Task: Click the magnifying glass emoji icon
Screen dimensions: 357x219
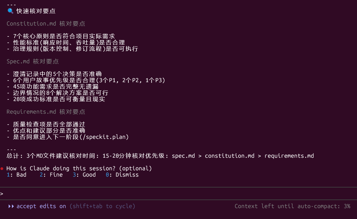Action: click(x=10, y=11)
